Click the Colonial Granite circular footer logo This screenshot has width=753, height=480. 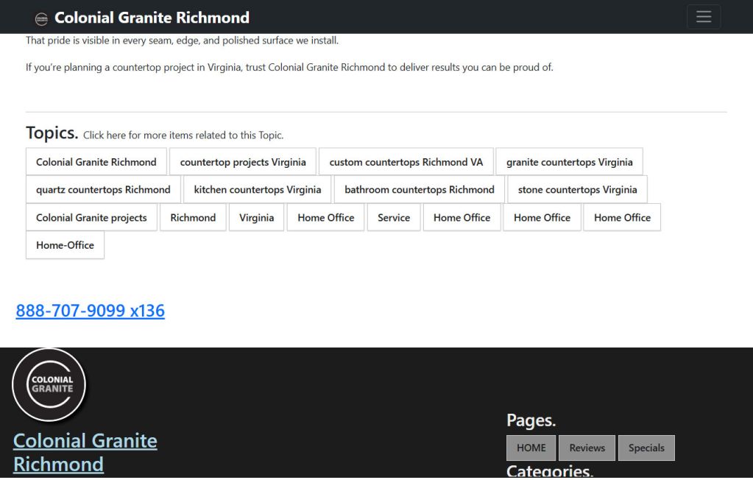(49, 384)
